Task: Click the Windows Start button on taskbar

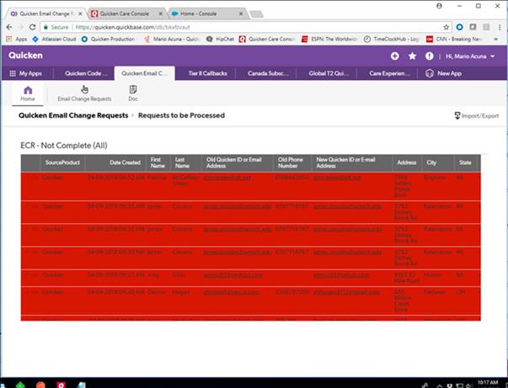Action: pos(8,380)
